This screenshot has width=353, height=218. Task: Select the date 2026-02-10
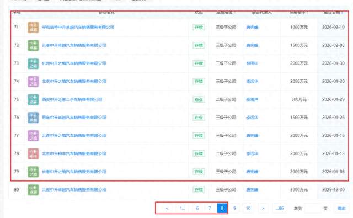333,27
